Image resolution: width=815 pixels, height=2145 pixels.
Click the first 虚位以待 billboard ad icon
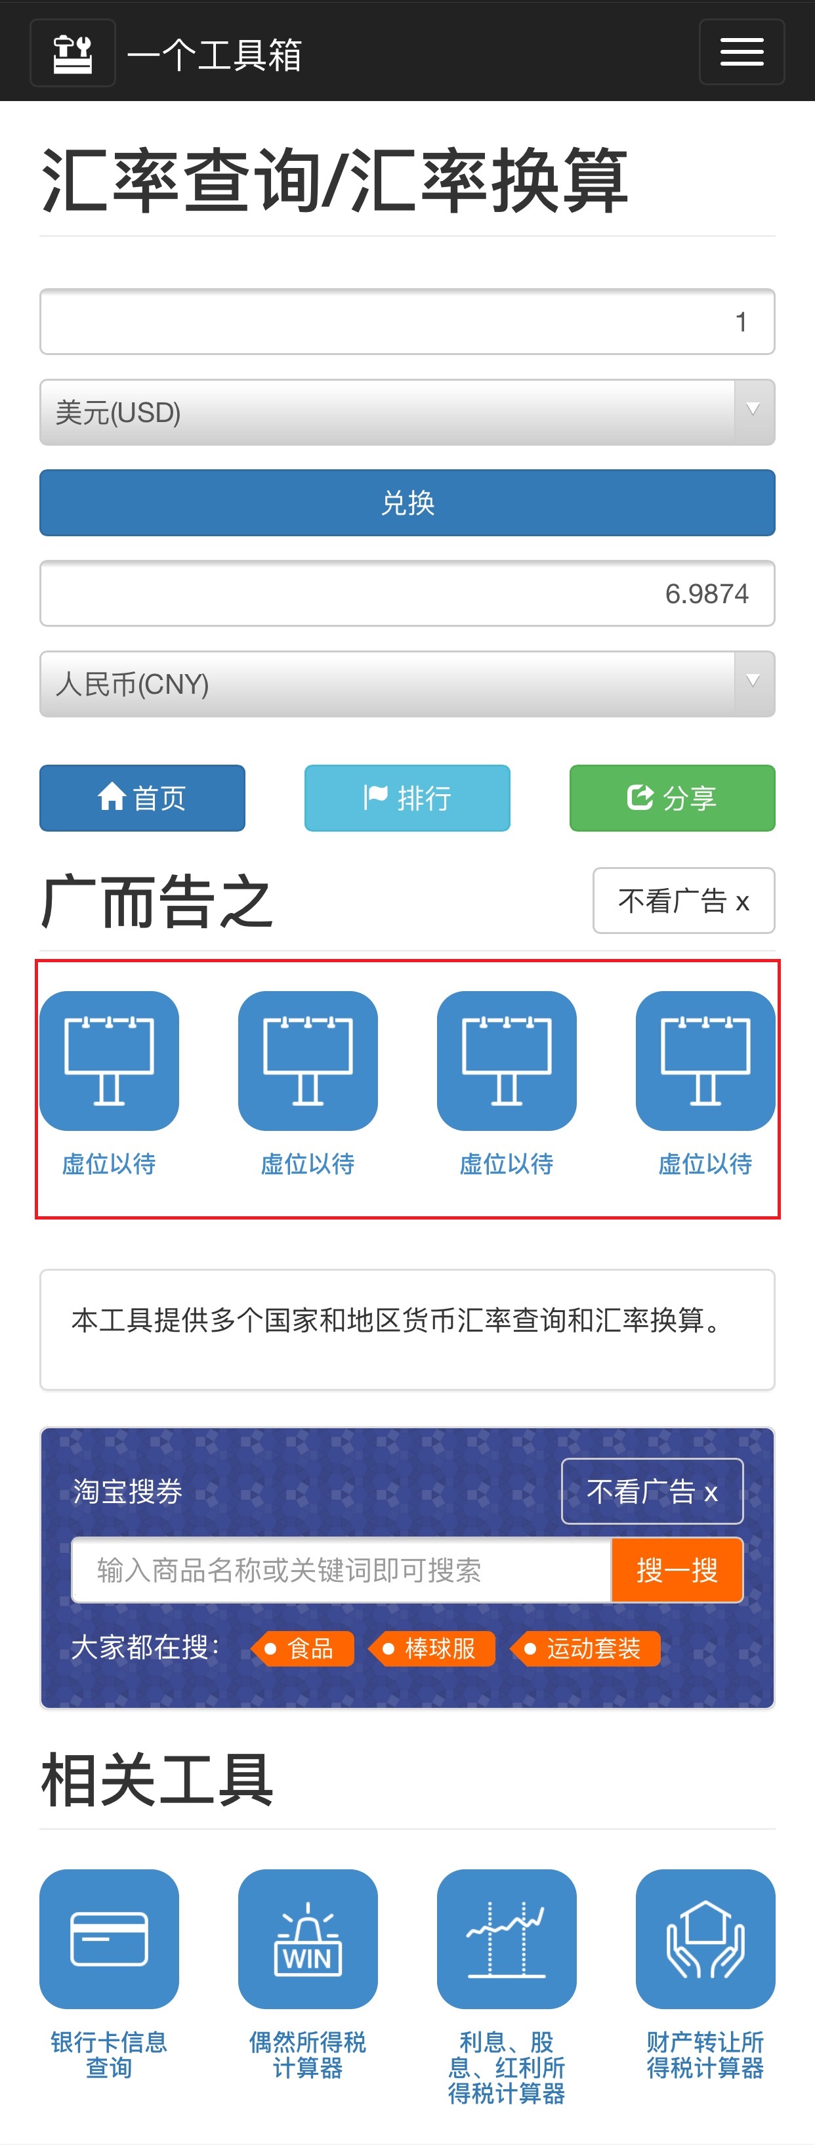pyautogui.click(x=109, y=1060)
